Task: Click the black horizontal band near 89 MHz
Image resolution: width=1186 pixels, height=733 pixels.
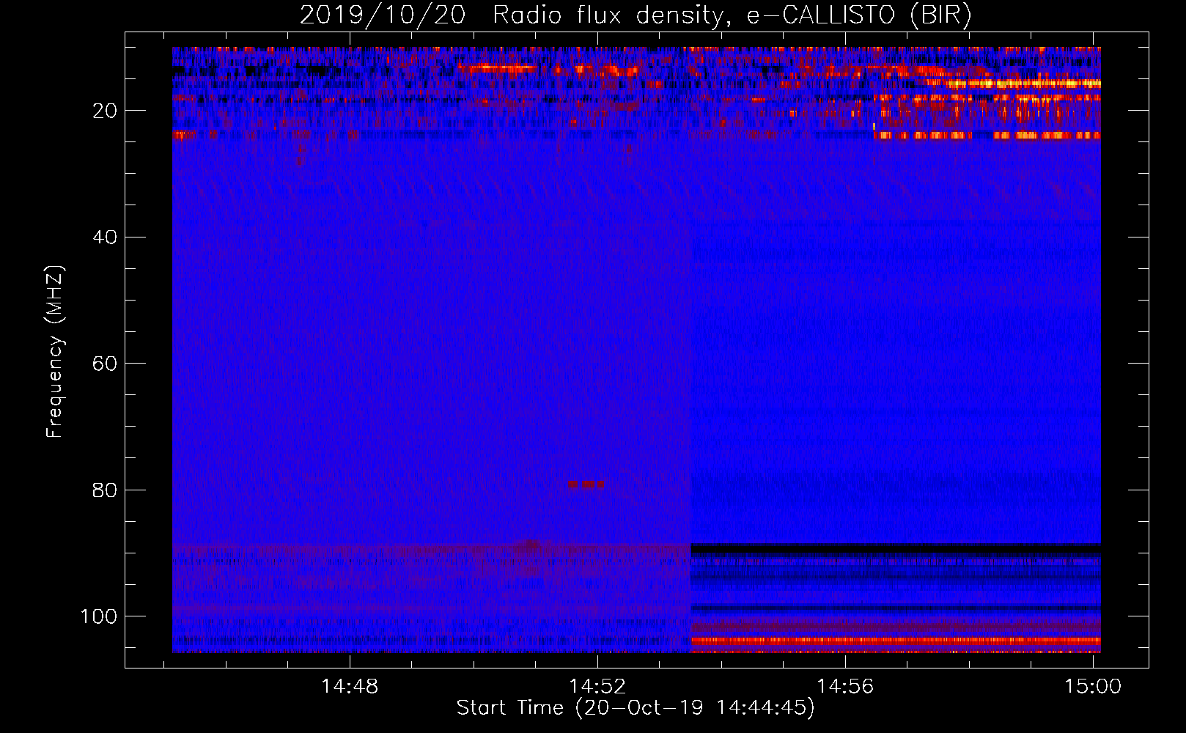Action: [896, 548]
